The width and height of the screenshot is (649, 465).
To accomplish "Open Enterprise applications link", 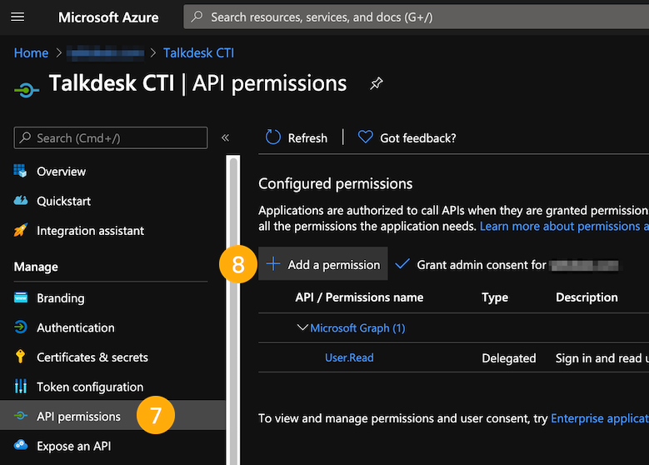I will click(x=600, y=418).
